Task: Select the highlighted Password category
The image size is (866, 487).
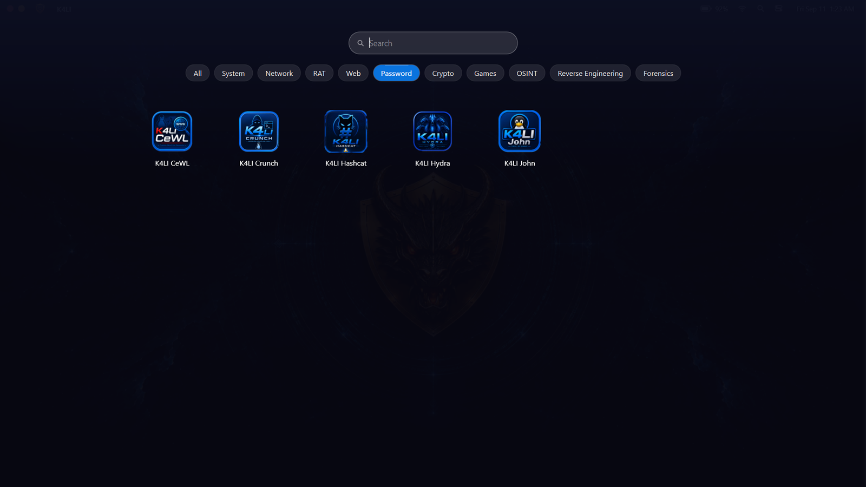Action: pos(396,73)
